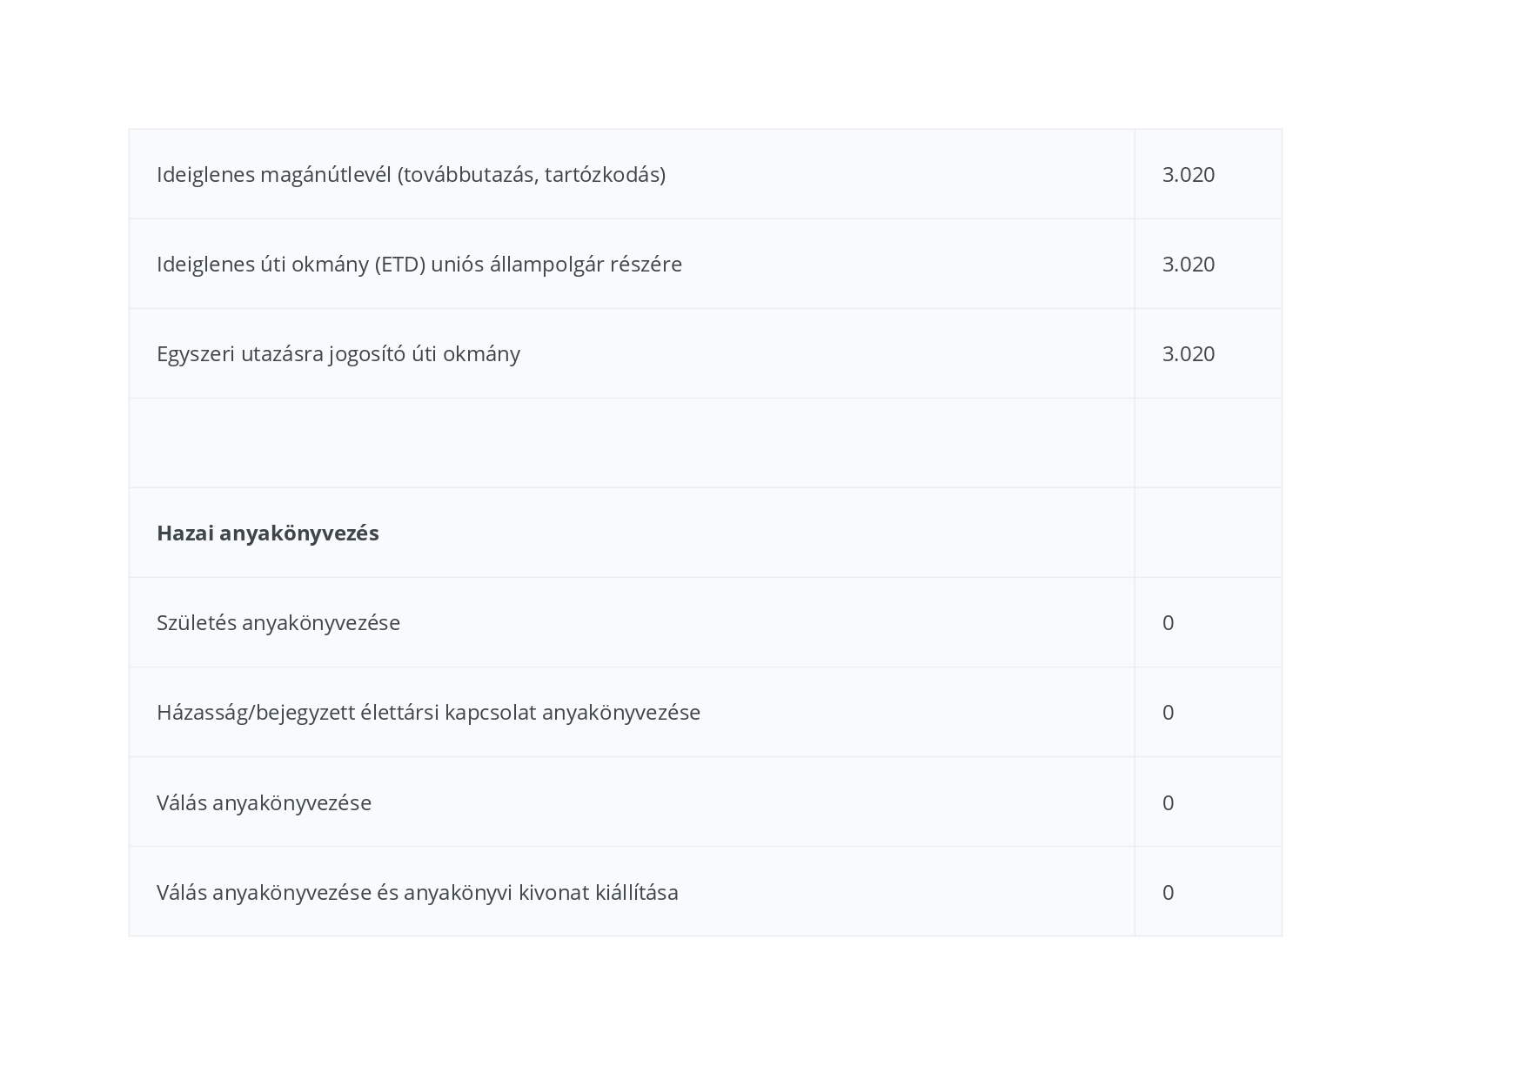Click the 'Ideiglenes magánútlevél' row label
This screenshot has height=1080, width=1527.
click(x=275, y=175)
